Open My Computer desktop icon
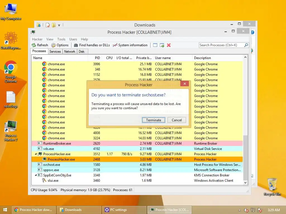This screenshot has width=286, height=214. pos(11,12)
